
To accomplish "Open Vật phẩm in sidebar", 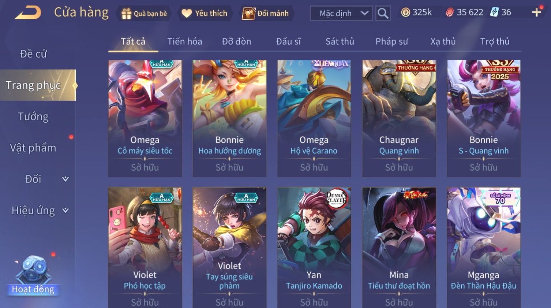I will [33, 148].
